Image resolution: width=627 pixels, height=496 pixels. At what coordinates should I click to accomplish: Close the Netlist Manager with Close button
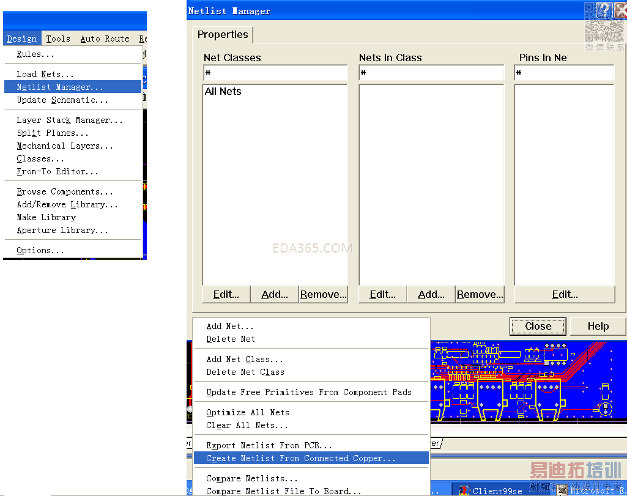pos(538,326)
